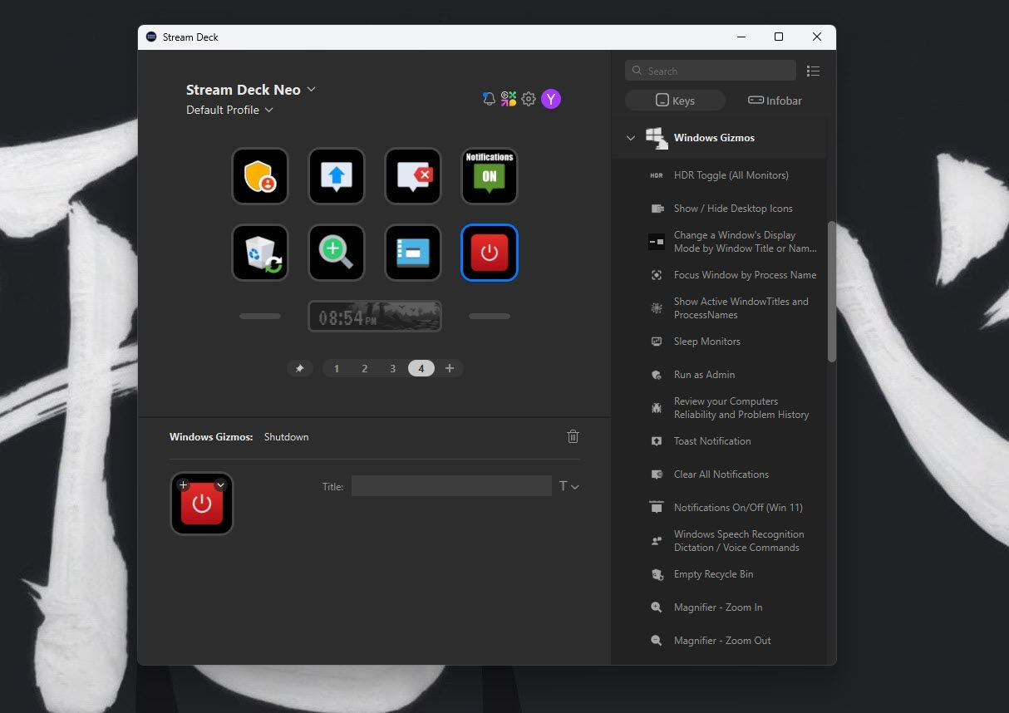
Task: Maximize the Stream Deck window
Action: 779,37
